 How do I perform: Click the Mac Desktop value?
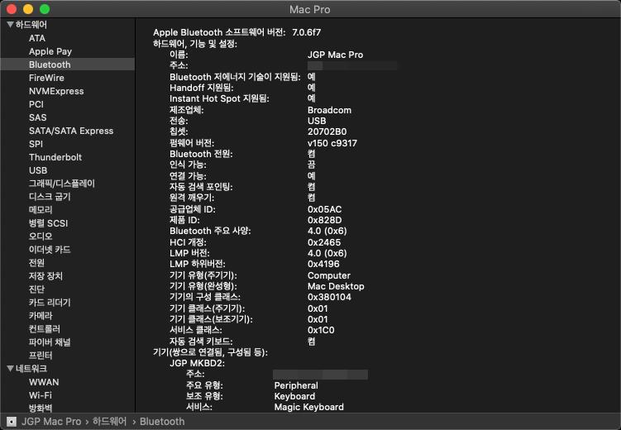(336, 286)
